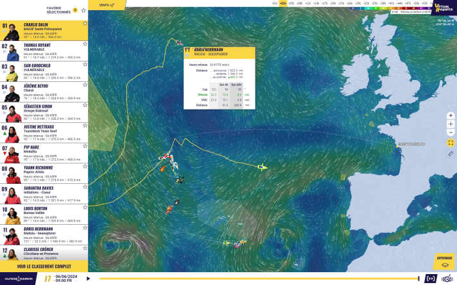Click the timeline slider handle
This screenshot has height=285, width=457.
click(419, 279)
